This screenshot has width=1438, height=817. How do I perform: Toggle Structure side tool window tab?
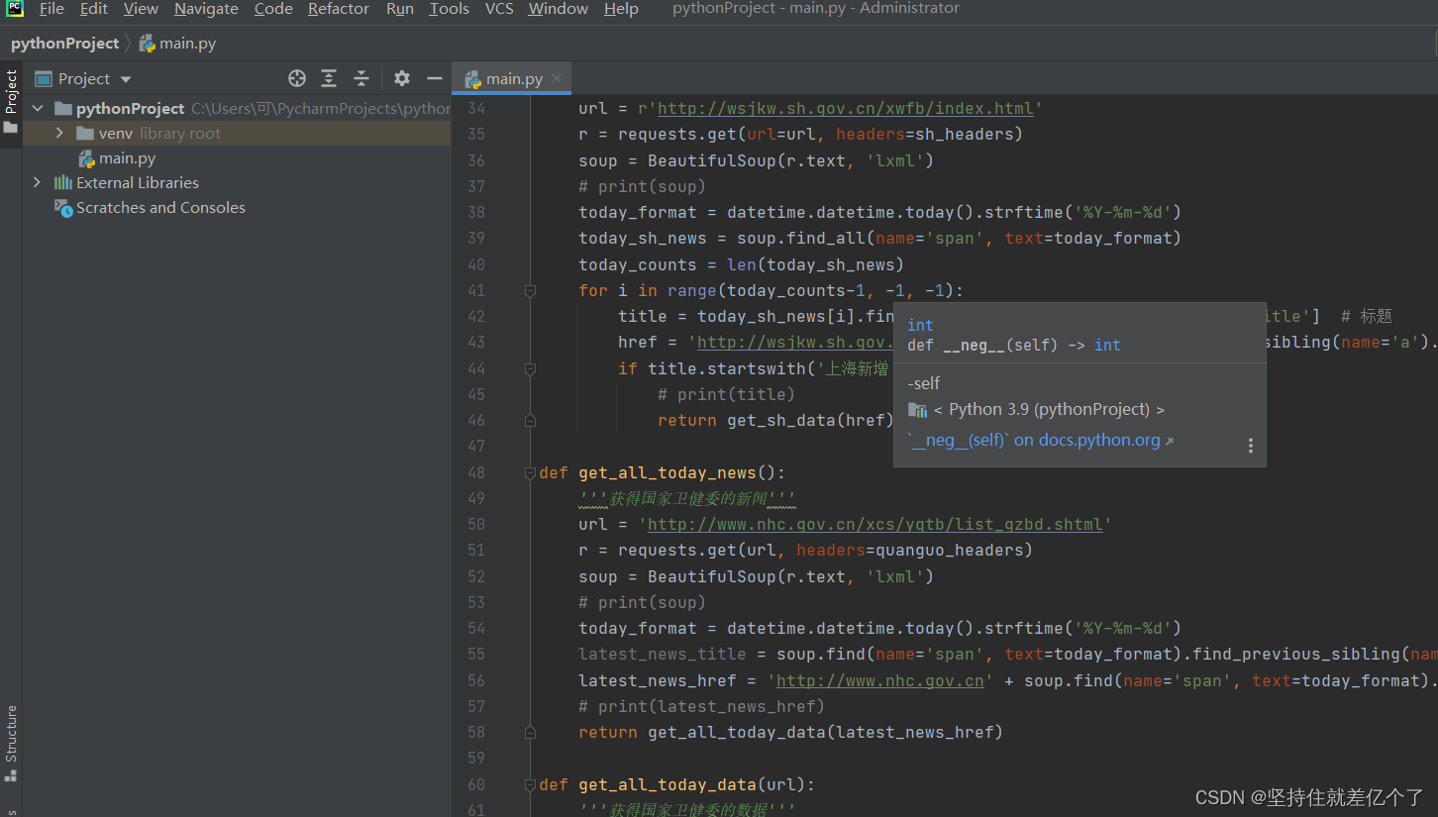(11, 743)
